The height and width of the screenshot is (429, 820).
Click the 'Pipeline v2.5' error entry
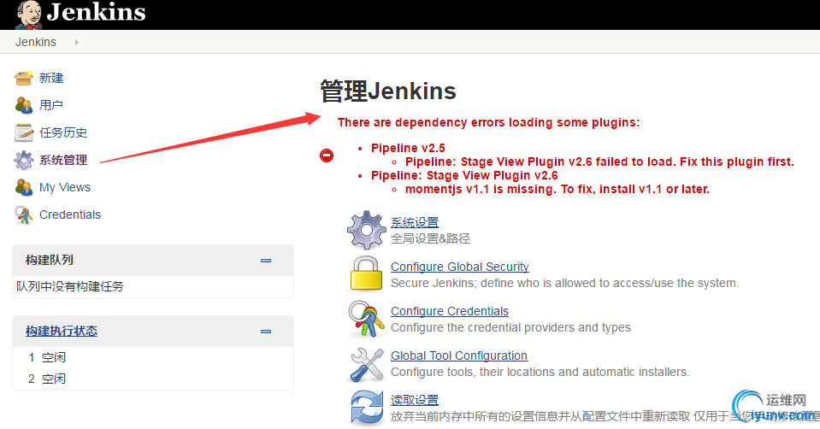pyautogui.click(x=408, y=148)
